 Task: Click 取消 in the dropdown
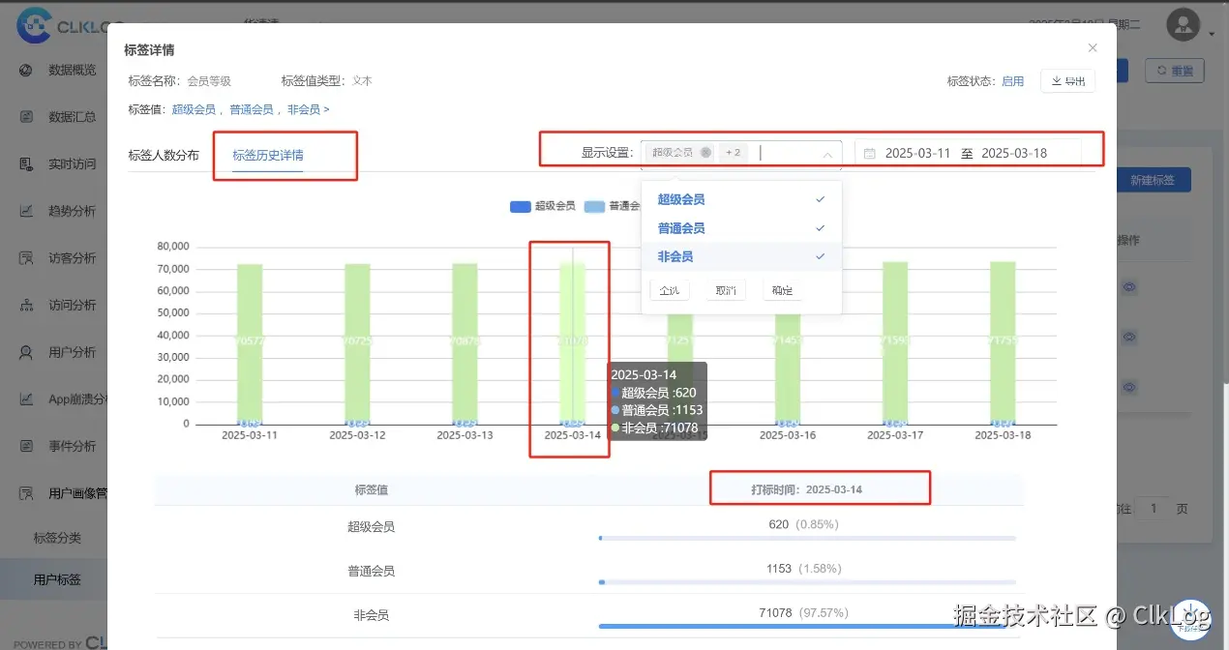click(726, 290)
